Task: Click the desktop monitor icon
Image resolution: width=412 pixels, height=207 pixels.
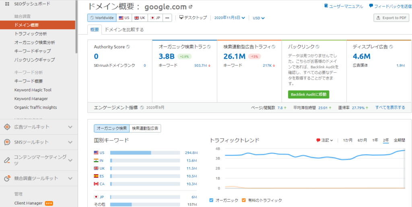Action: pos(181,18)
